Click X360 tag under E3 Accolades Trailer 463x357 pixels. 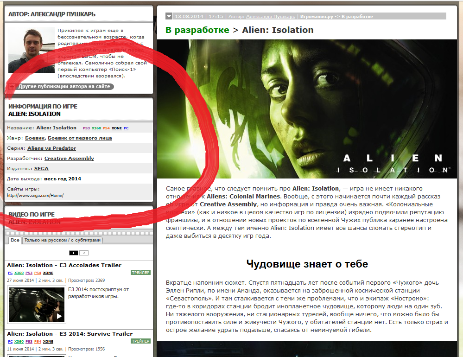pos(19,273)
